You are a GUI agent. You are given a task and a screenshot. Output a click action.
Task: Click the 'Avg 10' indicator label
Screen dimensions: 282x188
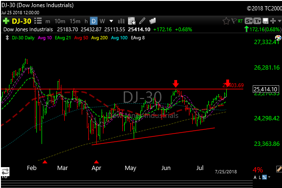[x=45, y=38]
